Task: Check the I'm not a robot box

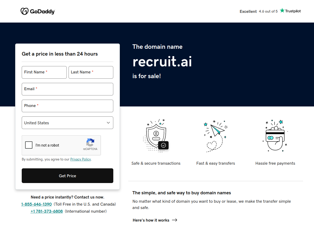Action: pyautogui.click(x=29, y=145)
